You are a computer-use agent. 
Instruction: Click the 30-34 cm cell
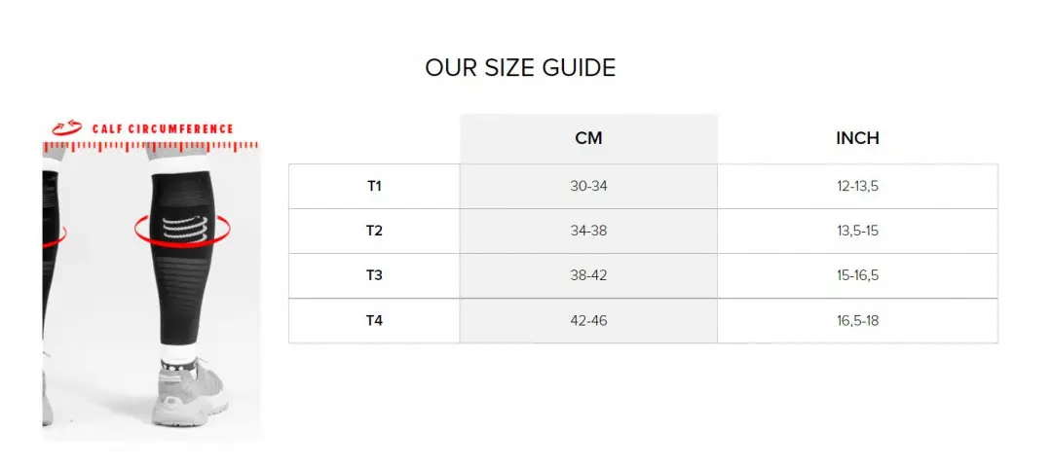588,186
